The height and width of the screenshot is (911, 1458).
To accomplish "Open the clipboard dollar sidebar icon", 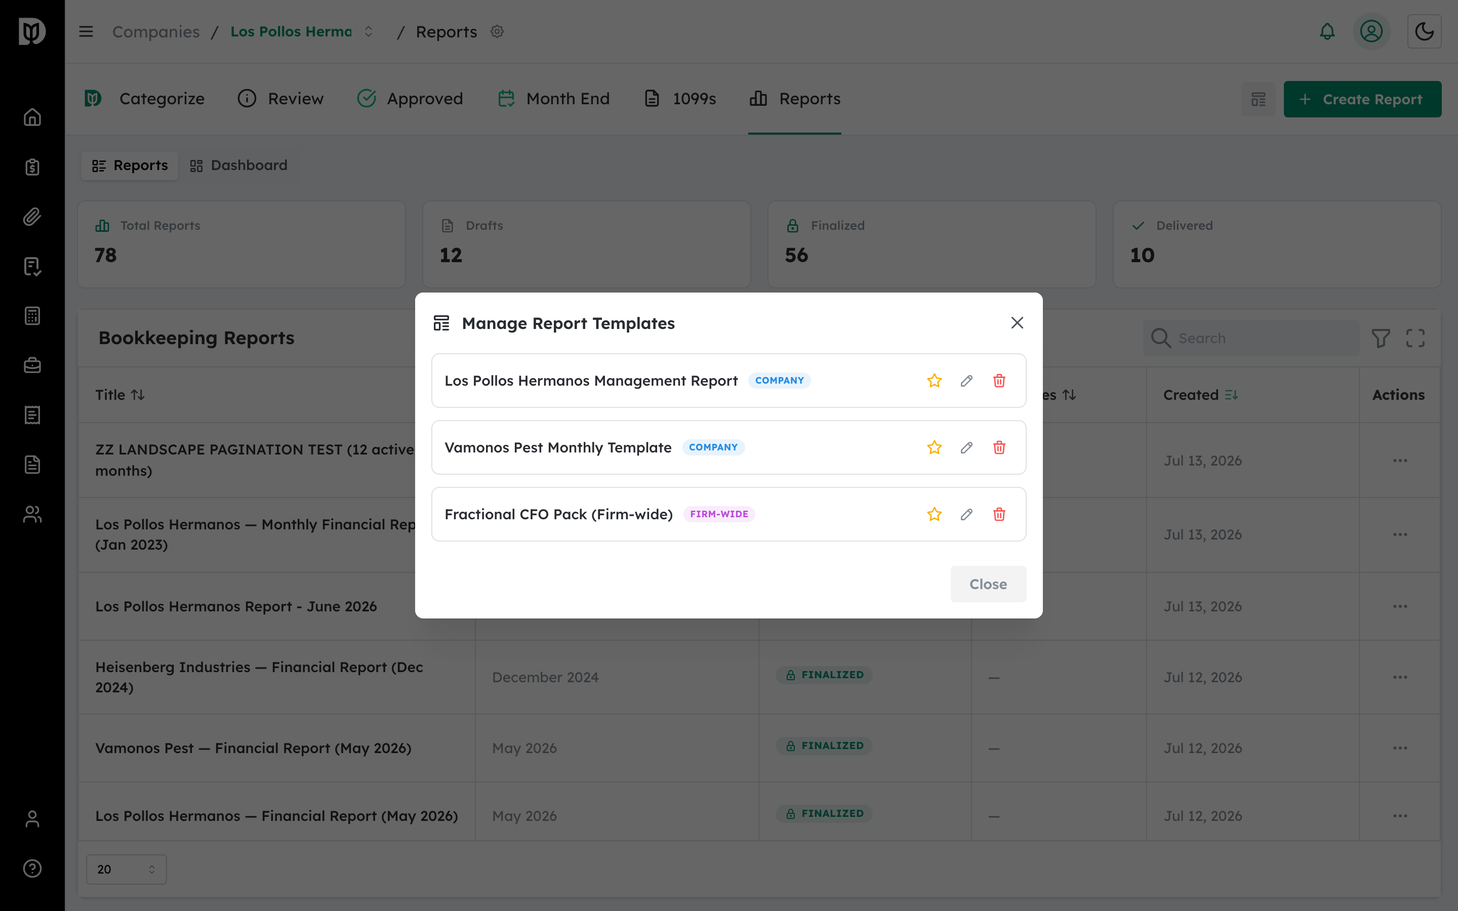I will coord(32,167).
